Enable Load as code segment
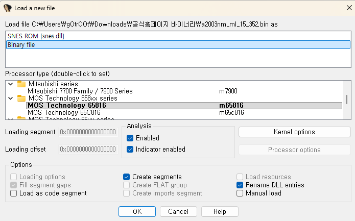This screenshot has height=221, width=355. [x=14, y=193]
